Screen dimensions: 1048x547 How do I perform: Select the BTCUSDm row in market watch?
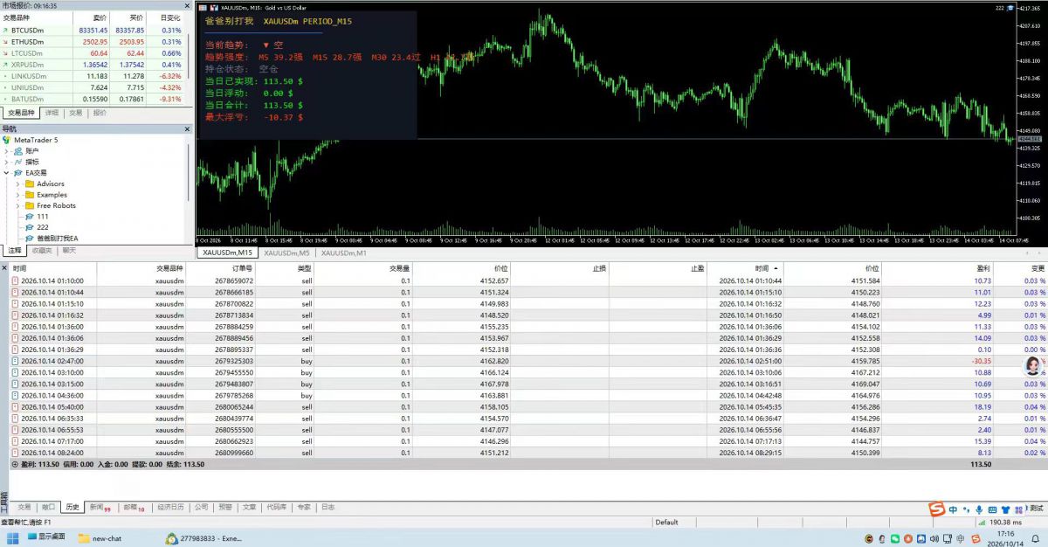tap(93, 30)
